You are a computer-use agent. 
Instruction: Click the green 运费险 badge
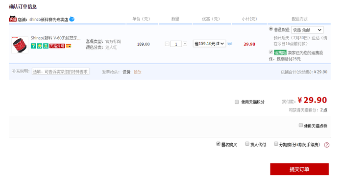[x=280, y=53]
